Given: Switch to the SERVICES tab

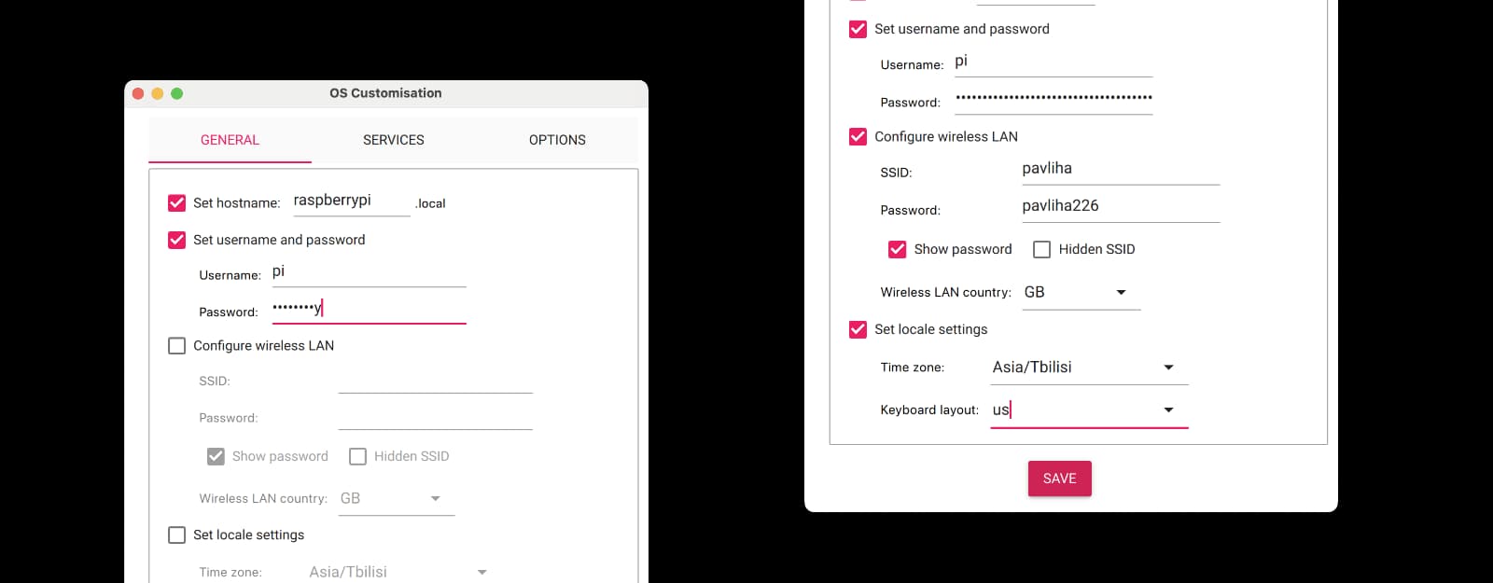Looking at the screenshot, I should pos(393,140).
